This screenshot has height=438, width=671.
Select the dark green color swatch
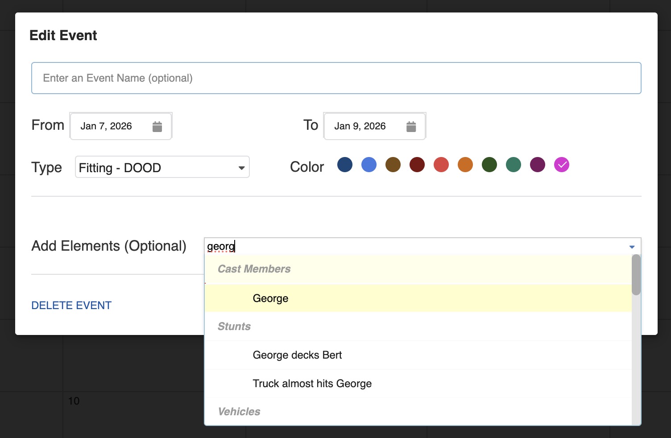click(x=489, y=165)
